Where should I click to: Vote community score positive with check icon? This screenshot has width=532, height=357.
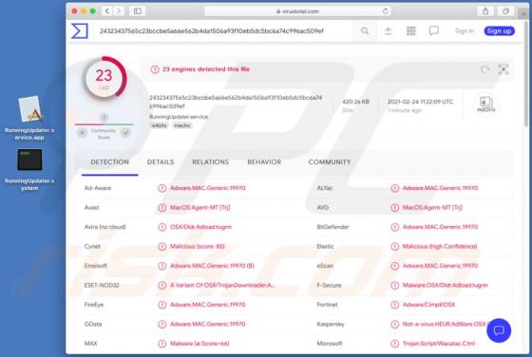pyautogui.click(x=125, y=133)
